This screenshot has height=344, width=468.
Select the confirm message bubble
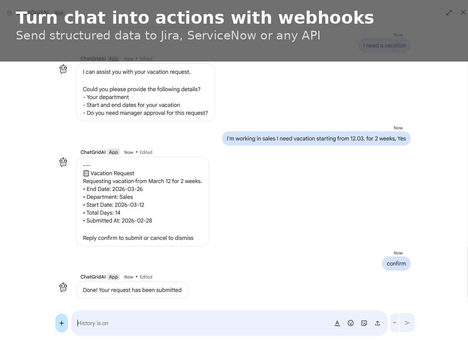[x=397, y=264]
